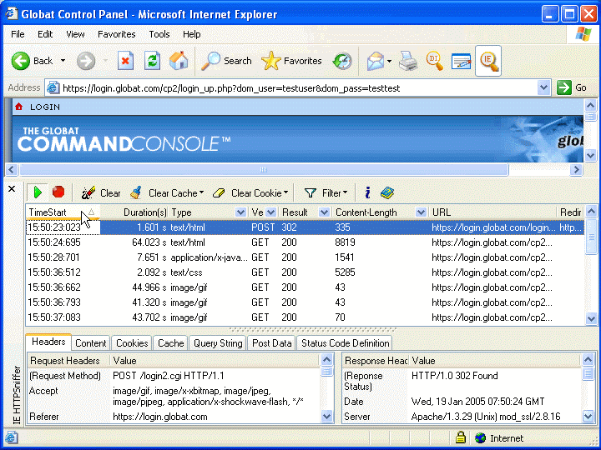
Task: Expand the Clear Cache dropdown
Action: coord(201,193)
